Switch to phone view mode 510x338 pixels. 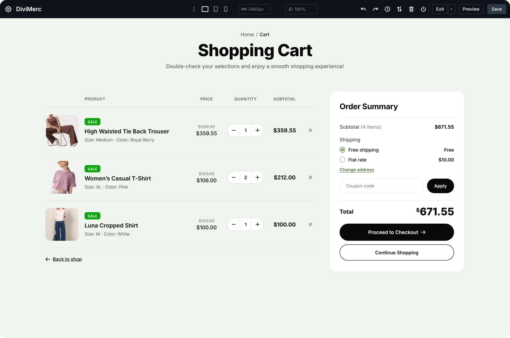226,9
